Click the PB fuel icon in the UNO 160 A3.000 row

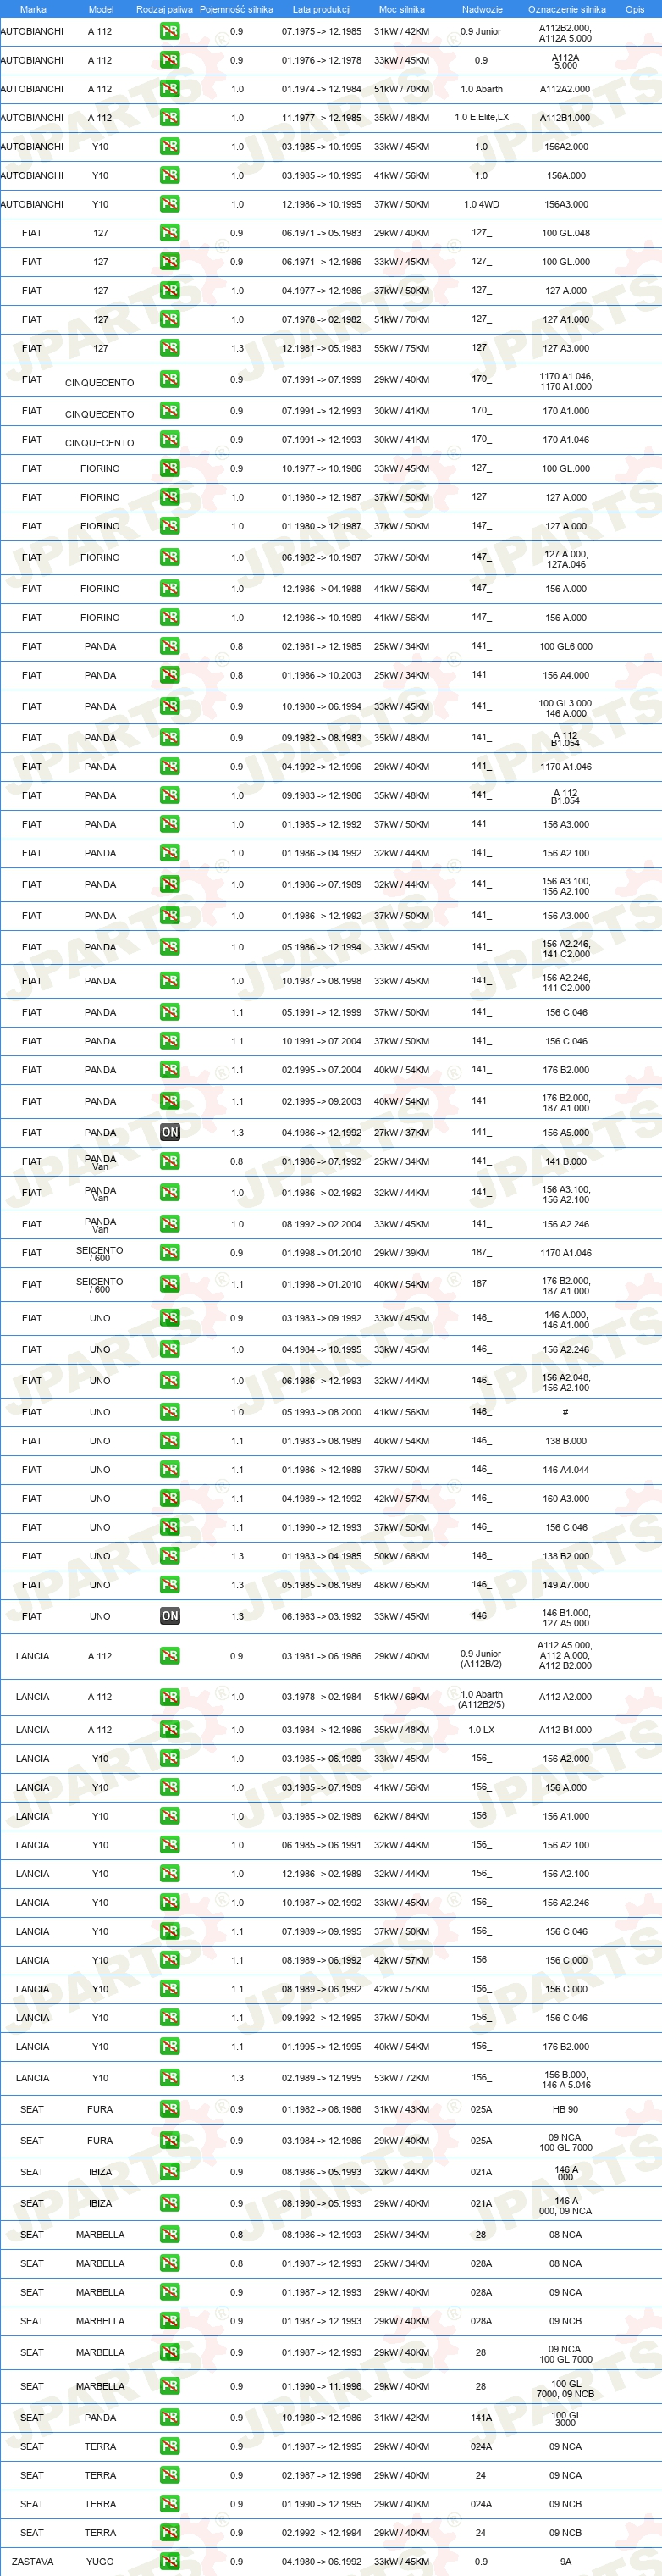pos(170,1498)
